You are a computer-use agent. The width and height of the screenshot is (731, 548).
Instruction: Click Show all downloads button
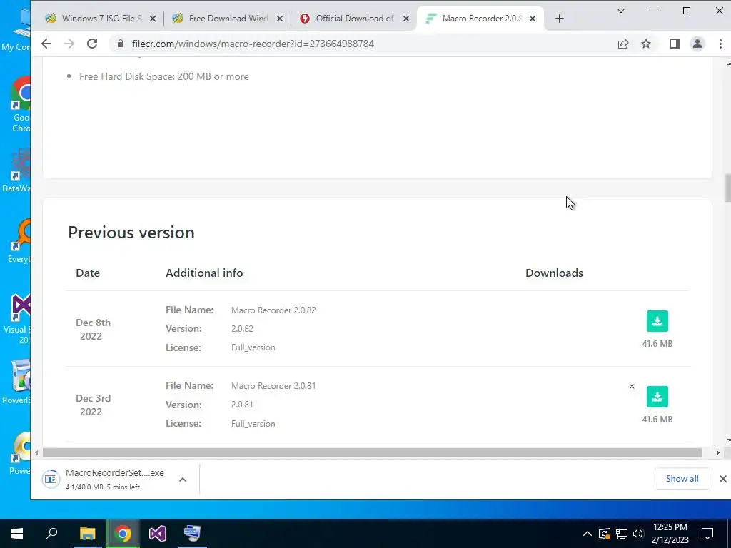[x=682, y=479]
